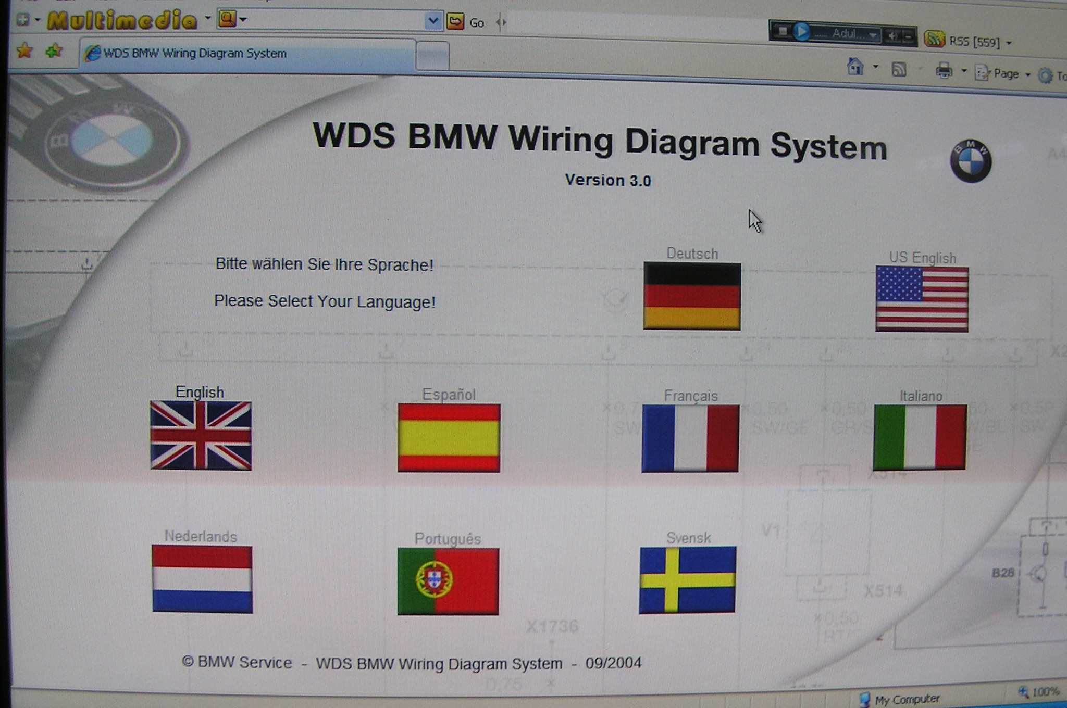The image size is (1067, 708).
Task: Click the RSS [559] label
Action: (x=974, y=42)
